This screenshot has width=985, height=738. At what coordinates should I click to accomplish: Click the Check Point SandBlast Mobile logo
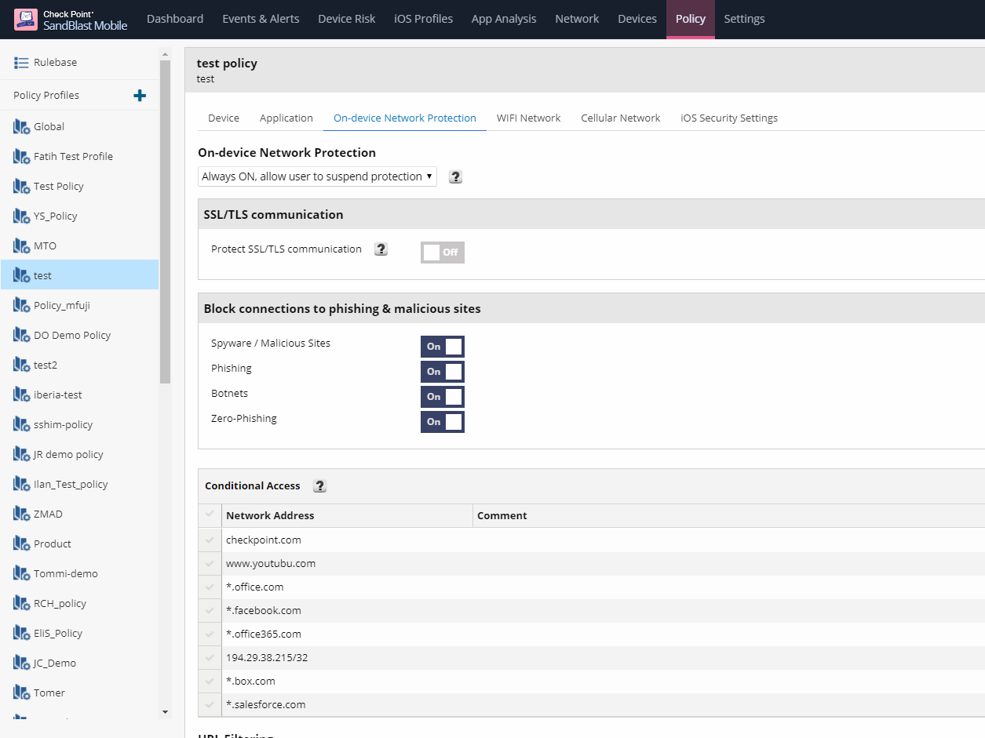tap(71, 20)
